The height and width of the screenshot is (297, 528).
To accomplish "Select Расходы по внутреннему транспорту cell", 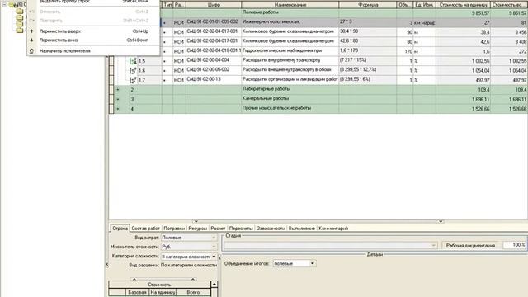I will [x=290, y=61].
